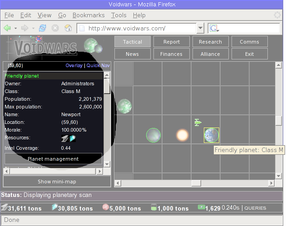This screenshot has width=286, height=226.
Task: Switch to the Tactical view
Action: pos(133,42)
